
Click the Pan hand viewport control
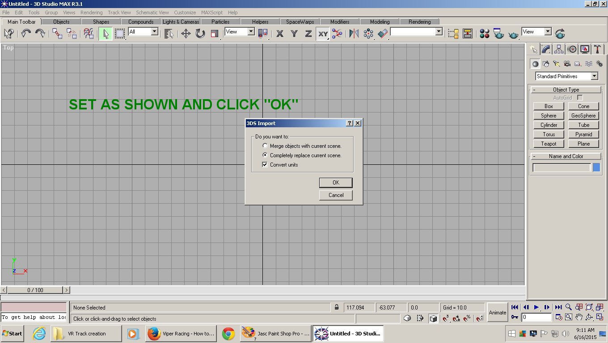579,317
